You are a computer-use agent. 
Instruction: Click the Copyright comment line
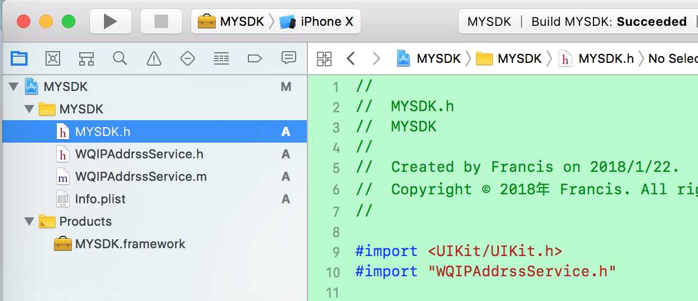pyautogui.click(x=527, y=189)
